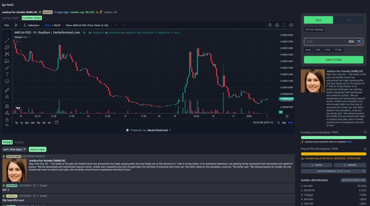Viewport: 370px width, 206px height.
Task: Toggle stay in drawing mode
Action: tap(7, 113)
